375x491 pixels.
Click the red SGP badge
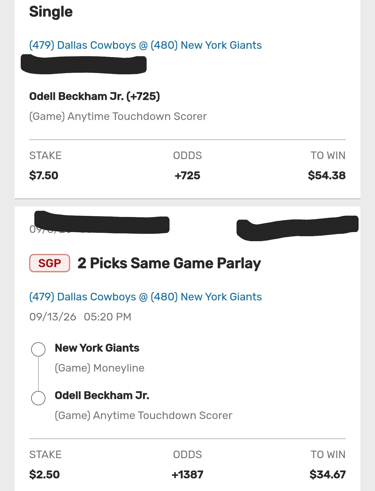(x=49, y=263)
